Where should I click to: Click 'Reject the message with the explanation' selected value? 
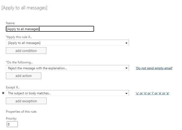(x=37, y=68)
